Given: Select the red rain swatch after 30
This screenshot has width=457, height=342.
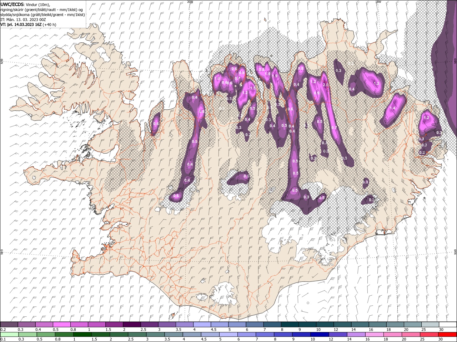Looking at the screenshot, I should (448, 334).
